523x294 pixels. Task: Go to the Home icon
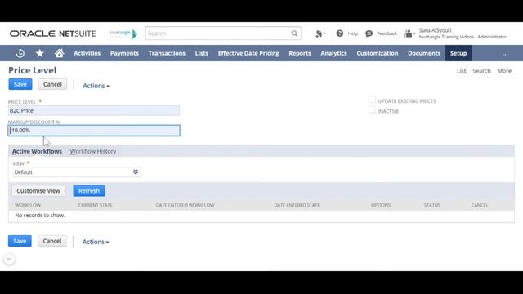60,53
